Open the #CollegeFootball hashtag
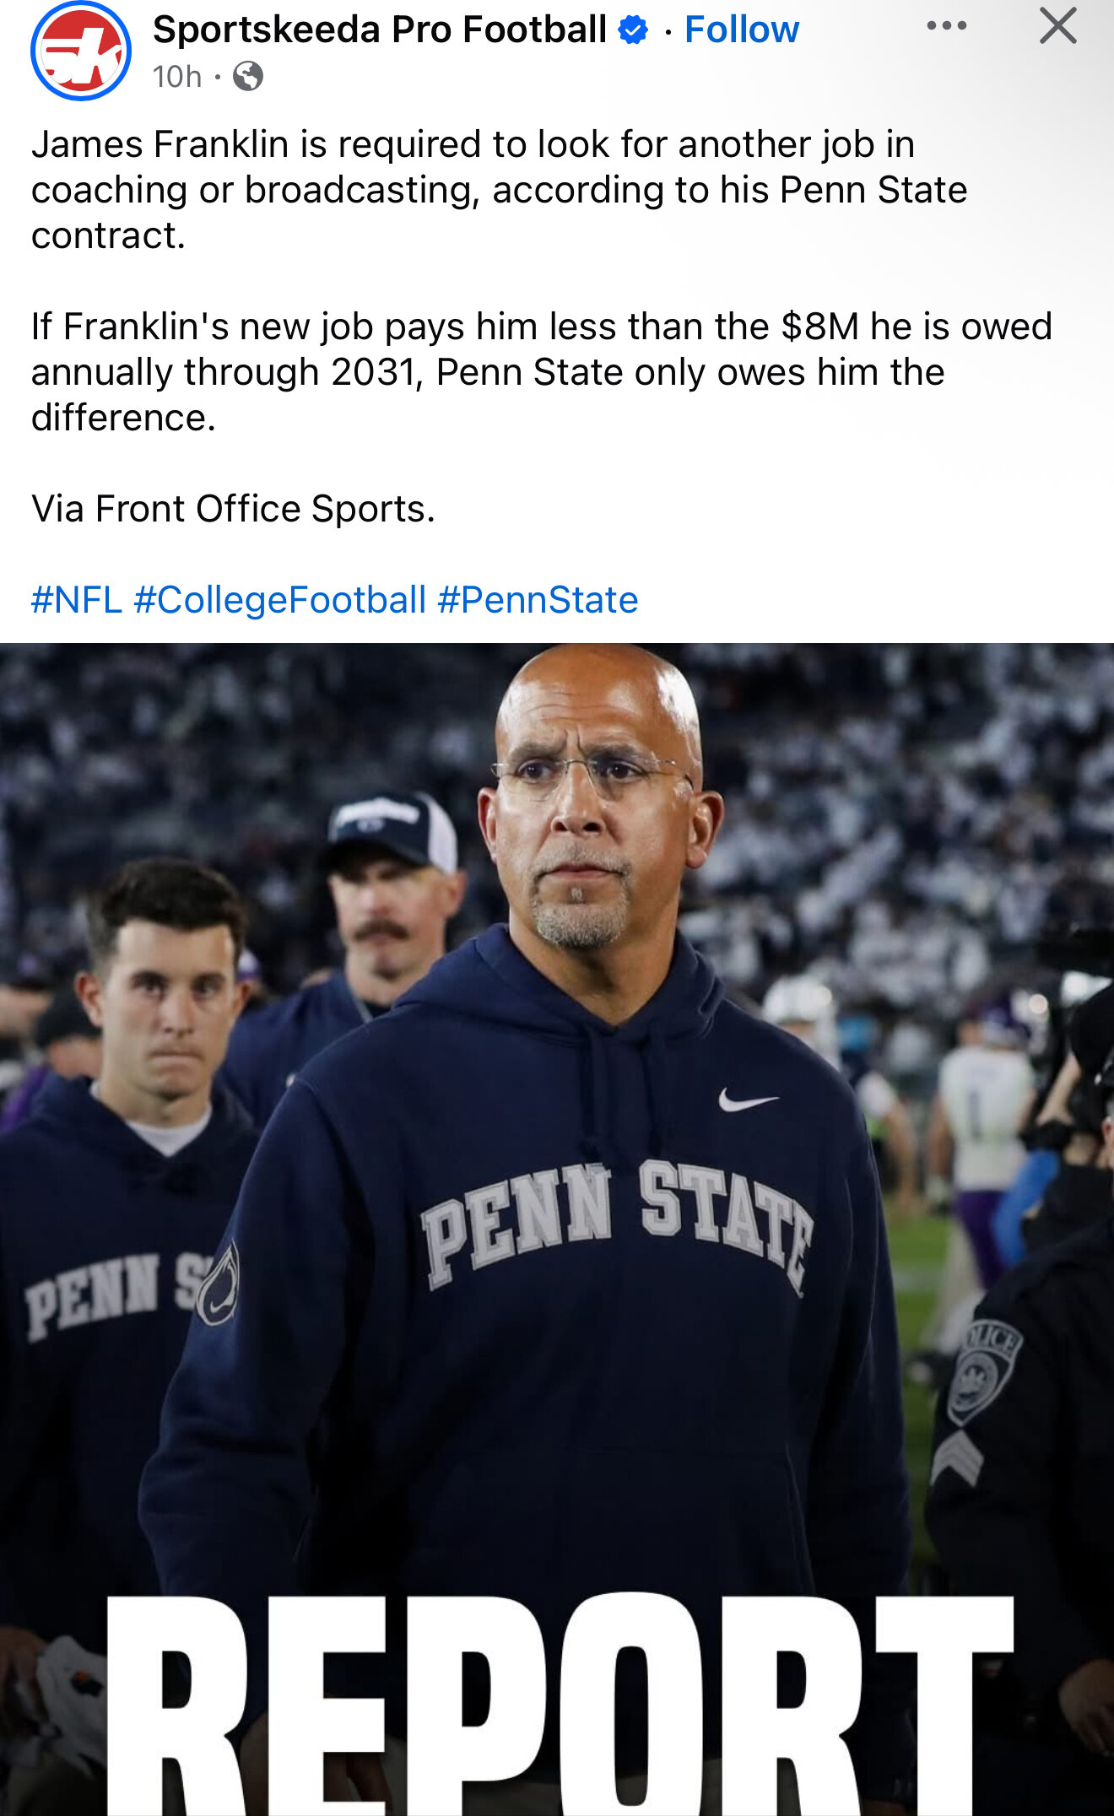This screenshot has width=1114, height=1816. coord(279,600)
